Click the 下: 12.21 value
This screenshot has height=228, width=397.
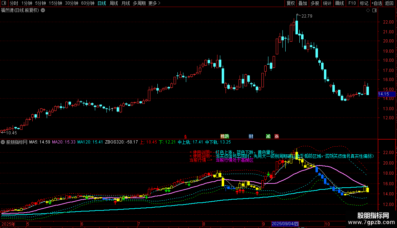(x=167, y=142)
